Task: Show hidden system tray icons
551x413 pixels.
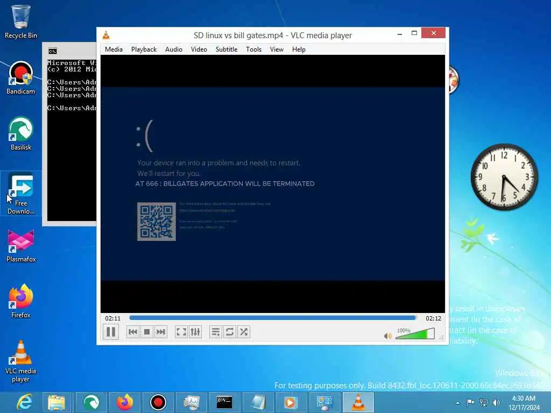Action: [457, 403]
